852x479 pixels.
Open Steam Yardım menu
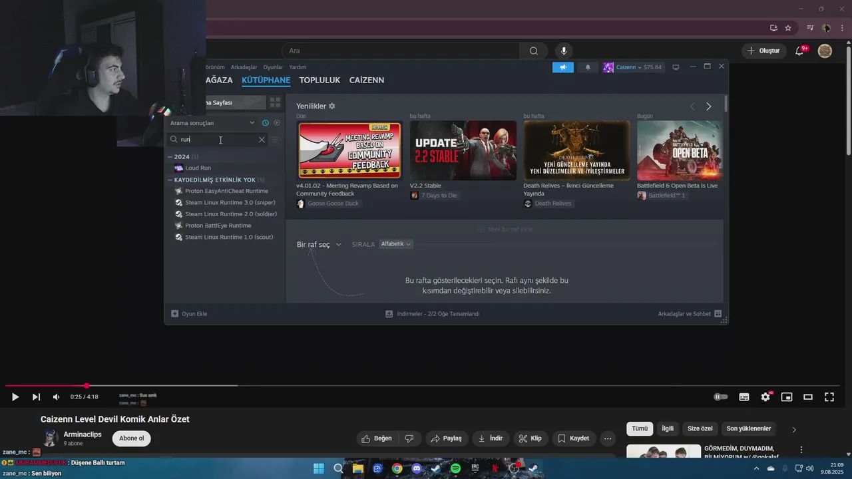[298, 67]
